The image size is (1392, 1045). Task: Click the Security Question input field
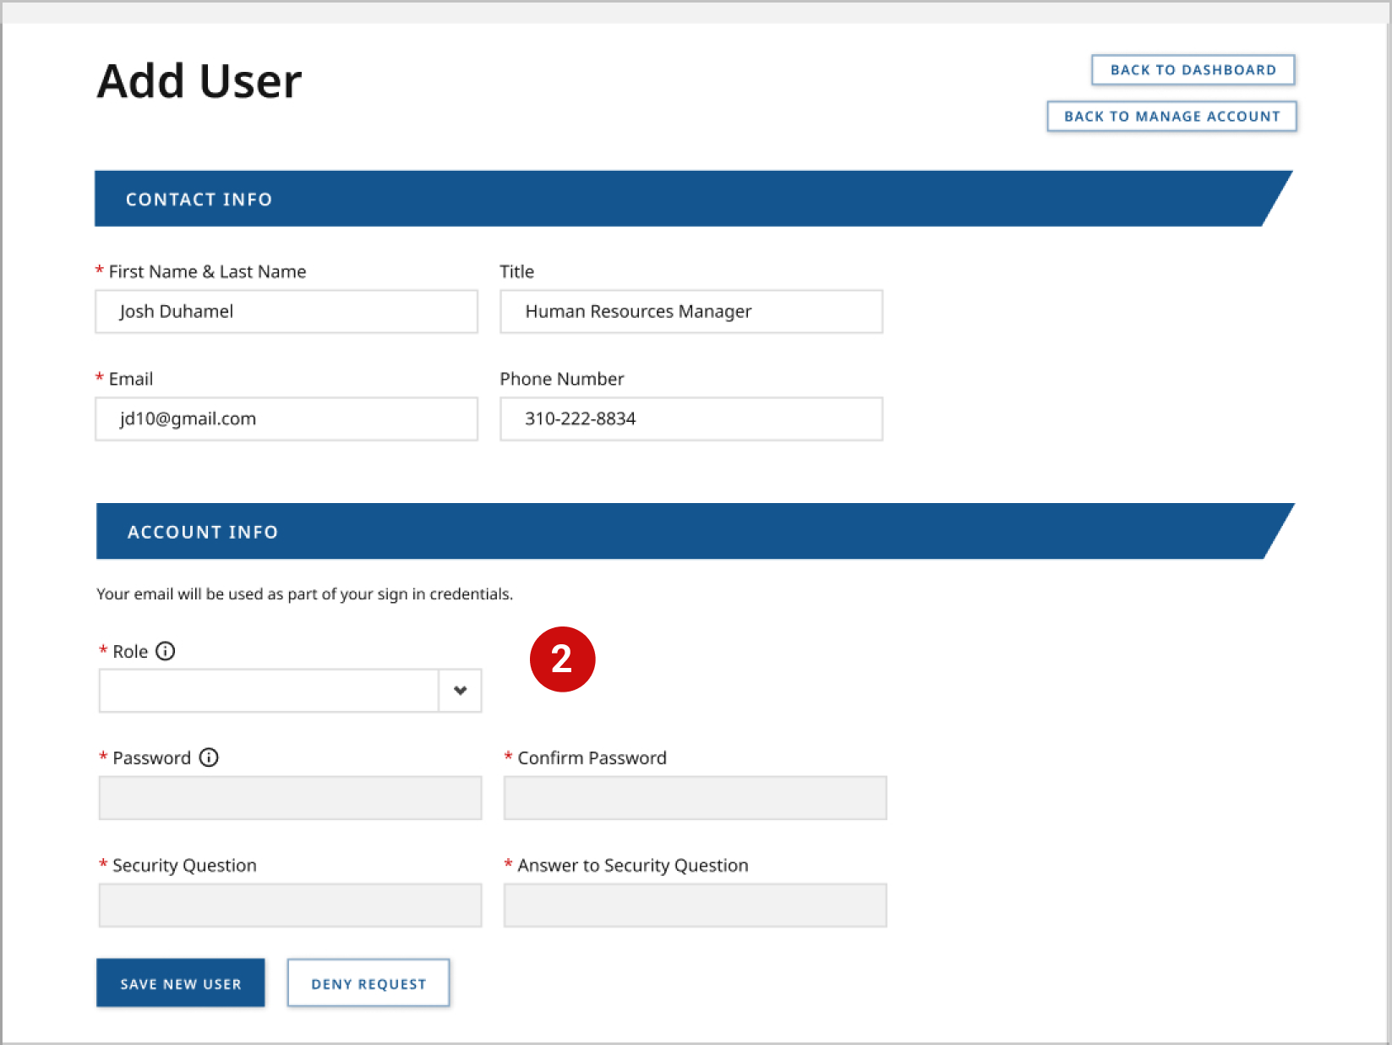[x=290, y=905]
